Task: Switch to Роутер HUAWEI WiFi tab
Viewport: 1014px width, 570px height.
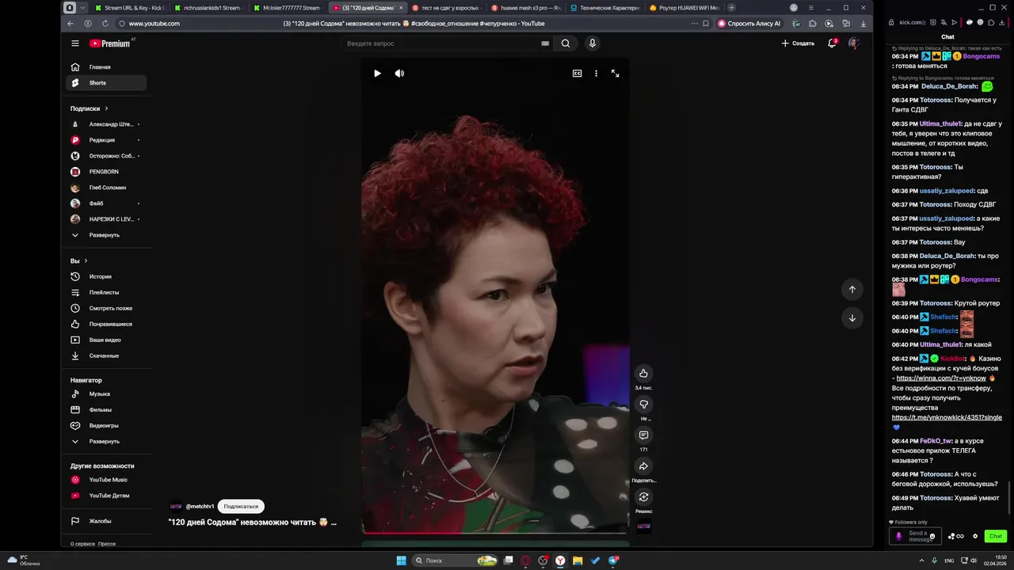Action: (x=683, y=7)
